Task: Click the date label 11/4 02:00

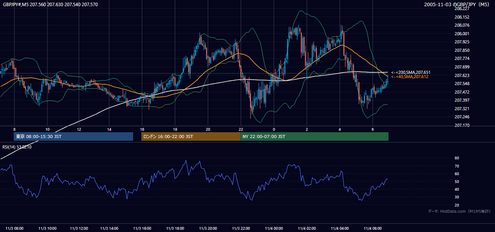Action: point(307,228)
